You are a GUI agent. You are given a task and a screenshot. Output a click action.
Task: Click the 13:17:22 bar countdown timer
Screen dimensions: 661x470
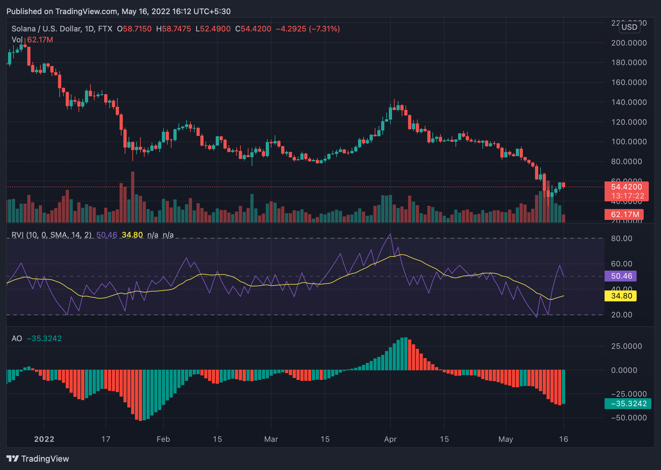pos(627,196)
